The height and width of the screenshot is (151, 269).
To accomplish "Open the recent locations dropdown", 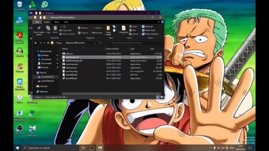I will pos(45,43).
